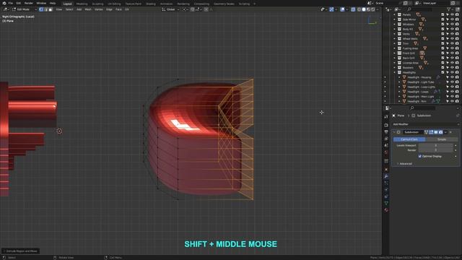462x260 pixels.
Task: Open the Physics properties tab icon
Action: 386,190
